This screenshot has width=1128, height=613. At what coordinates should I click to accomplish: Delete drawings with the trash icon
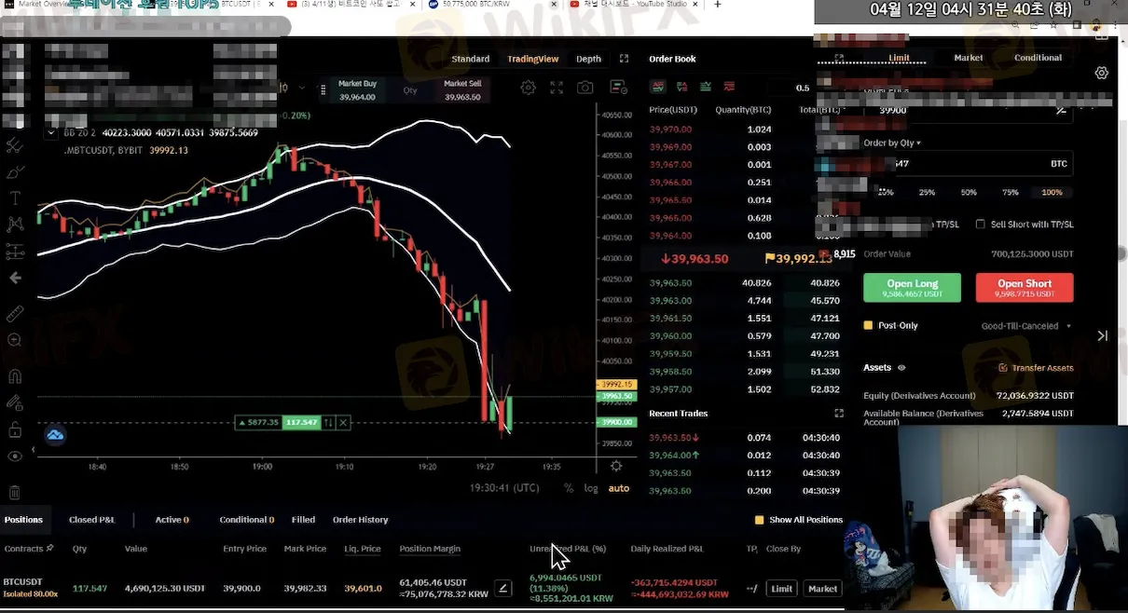tap(15, 493)
